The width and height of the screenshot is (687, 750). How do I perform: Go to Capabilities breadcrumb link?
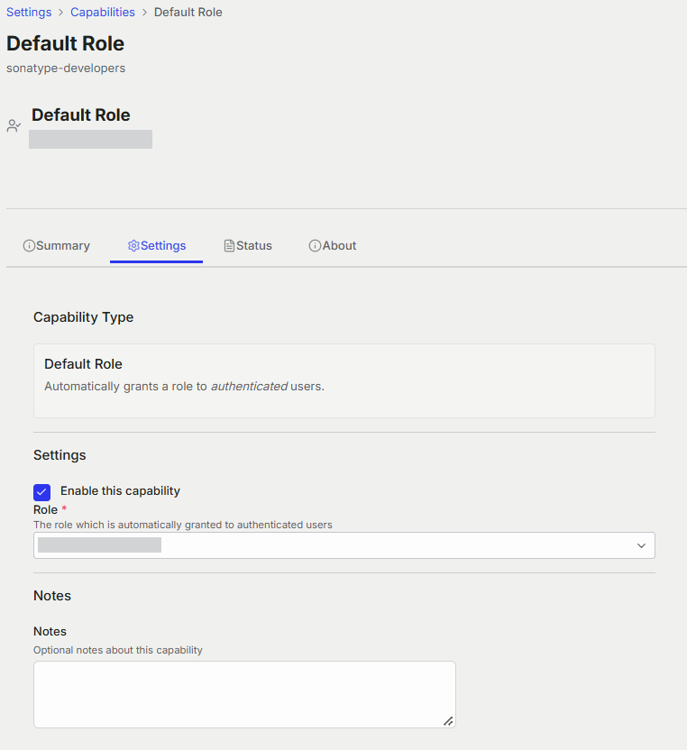(103, 12)
